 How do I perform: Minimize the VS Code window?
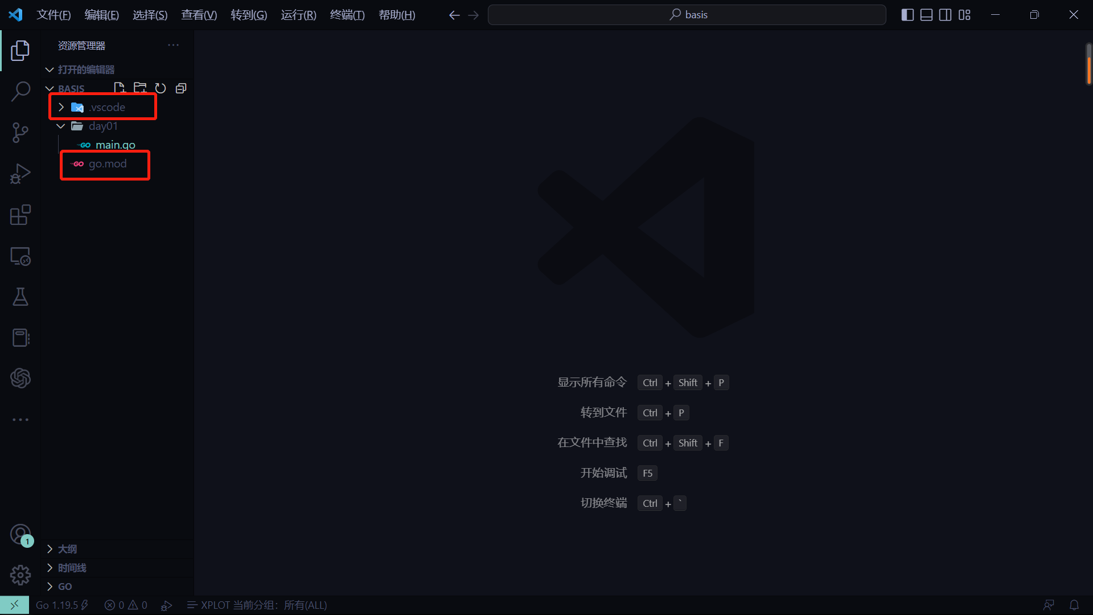coord(995,15)
